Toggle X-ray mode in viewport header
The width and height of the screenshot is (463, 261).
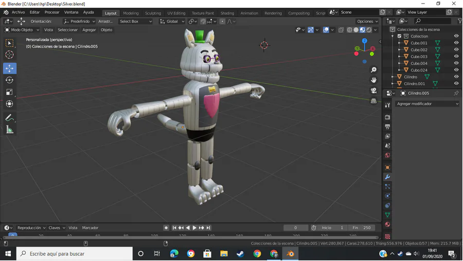(x=341, y=30)
